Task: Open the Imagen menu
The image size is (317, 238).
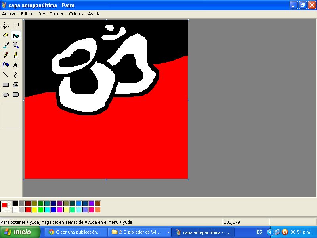Action: tap(57, 14)
